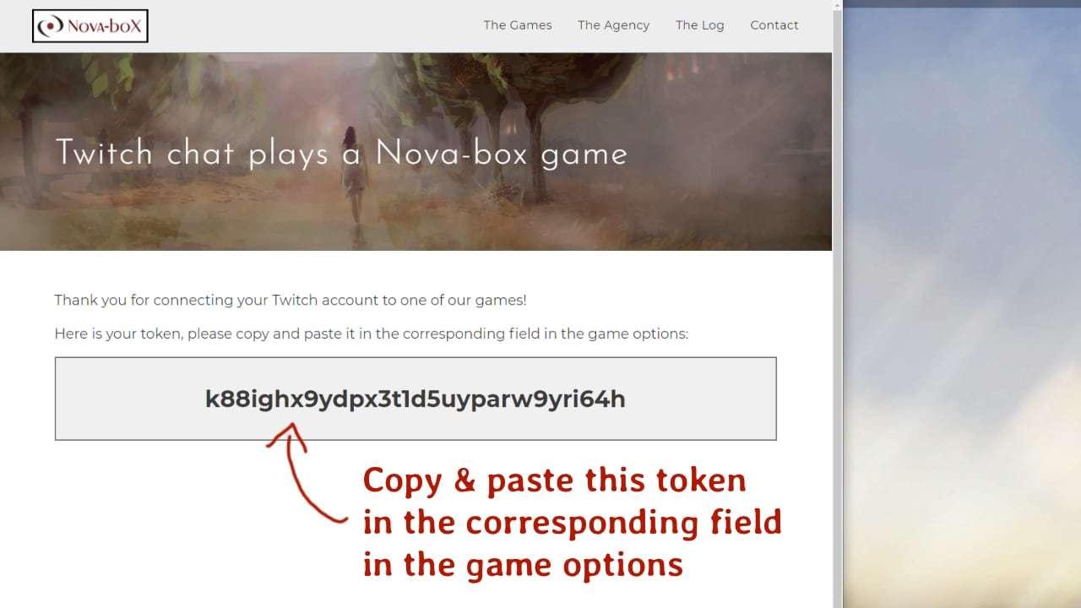Open The Agency page
1081x608 pixels.
(613, 25)
